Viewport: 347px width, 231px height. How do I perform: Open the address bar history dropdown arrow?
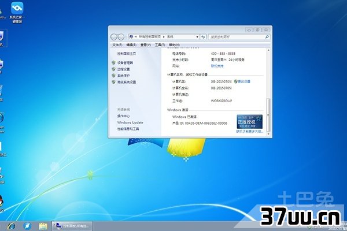(x=197, y=37)
